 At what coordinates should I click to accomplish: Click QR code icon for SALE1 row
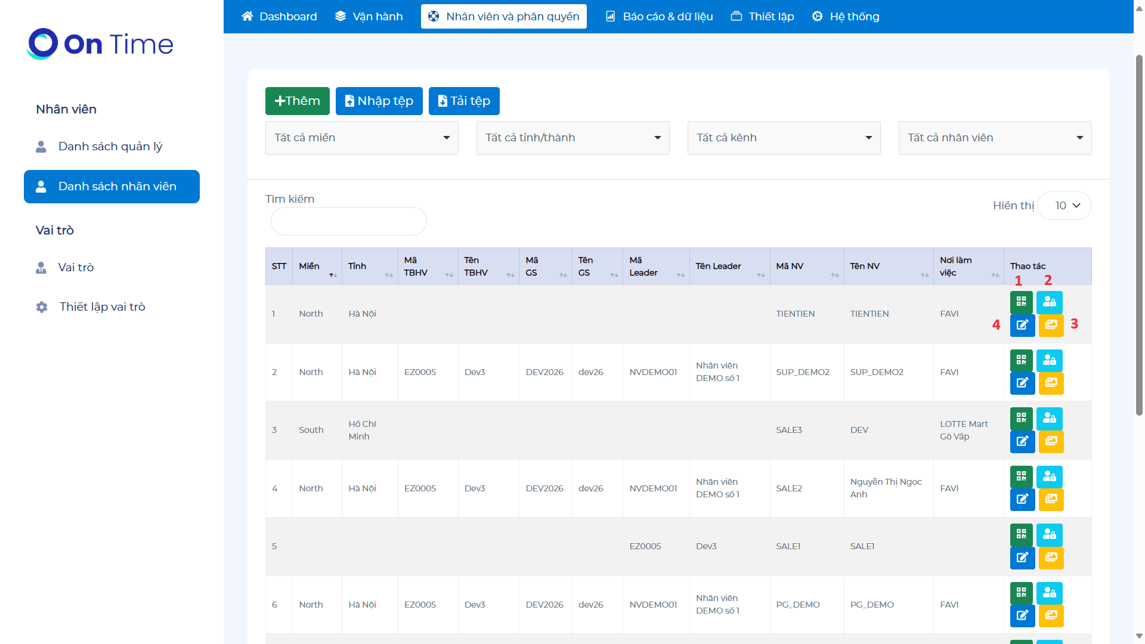(x=1021, y=534)
